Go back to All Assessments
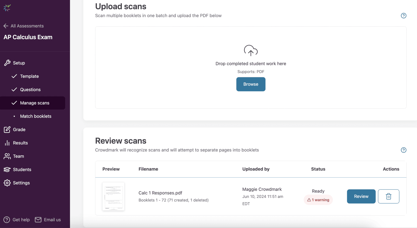This screenshot has width=417, height=228. [24, 26]
